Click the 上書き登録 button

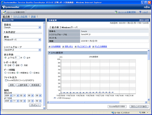click(x=23, y=85)
